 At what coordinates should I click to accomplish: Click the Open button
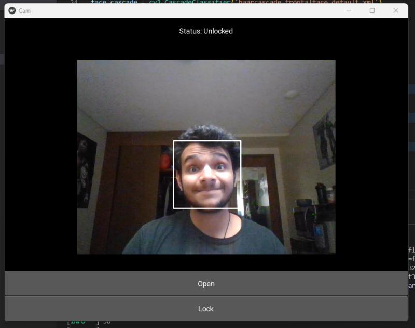click(206, 284)
